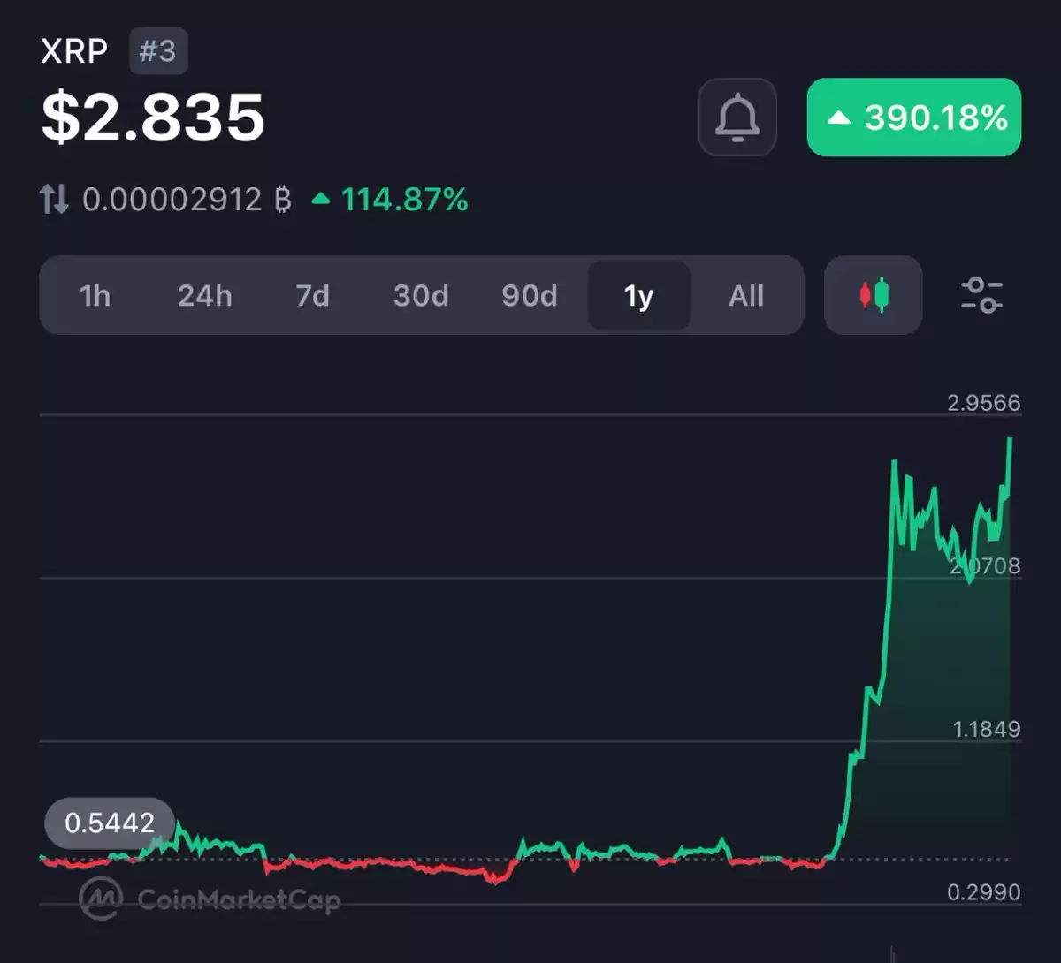The height and width of the screenshot is (963, 1061).
Task: Tap the 0.5442 starting price label
Action: pos(110,823)
